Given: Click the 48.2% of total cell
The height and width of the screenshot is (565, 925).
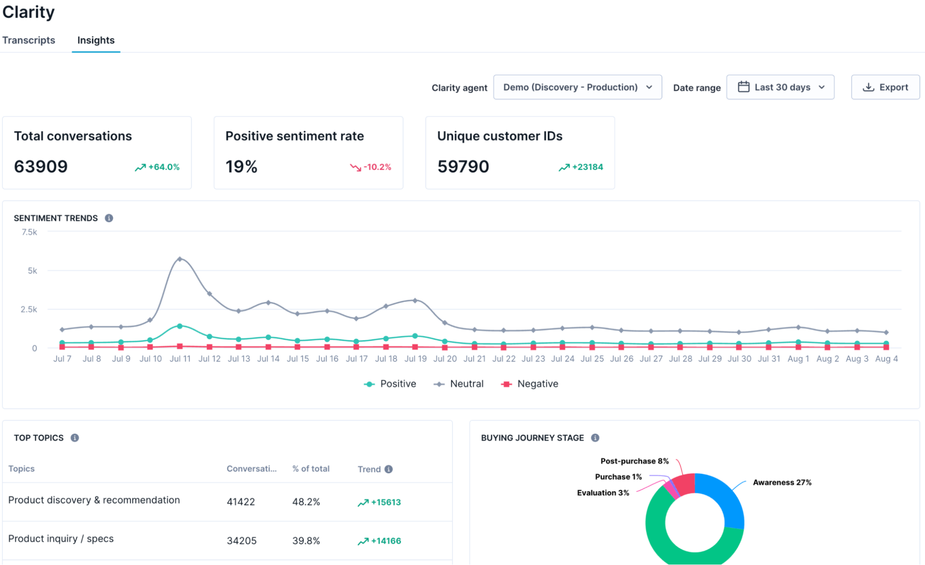Looking at the screenshot, I should pos(306,502).
